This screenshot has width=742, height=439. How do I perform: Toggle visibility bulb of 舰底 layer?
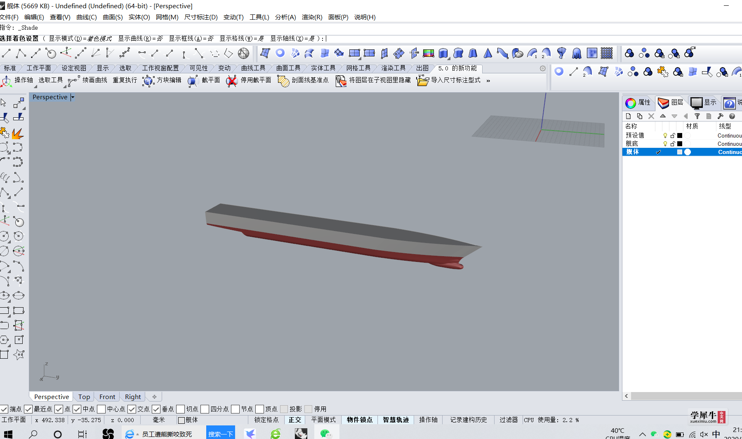[x=665, y=144]
